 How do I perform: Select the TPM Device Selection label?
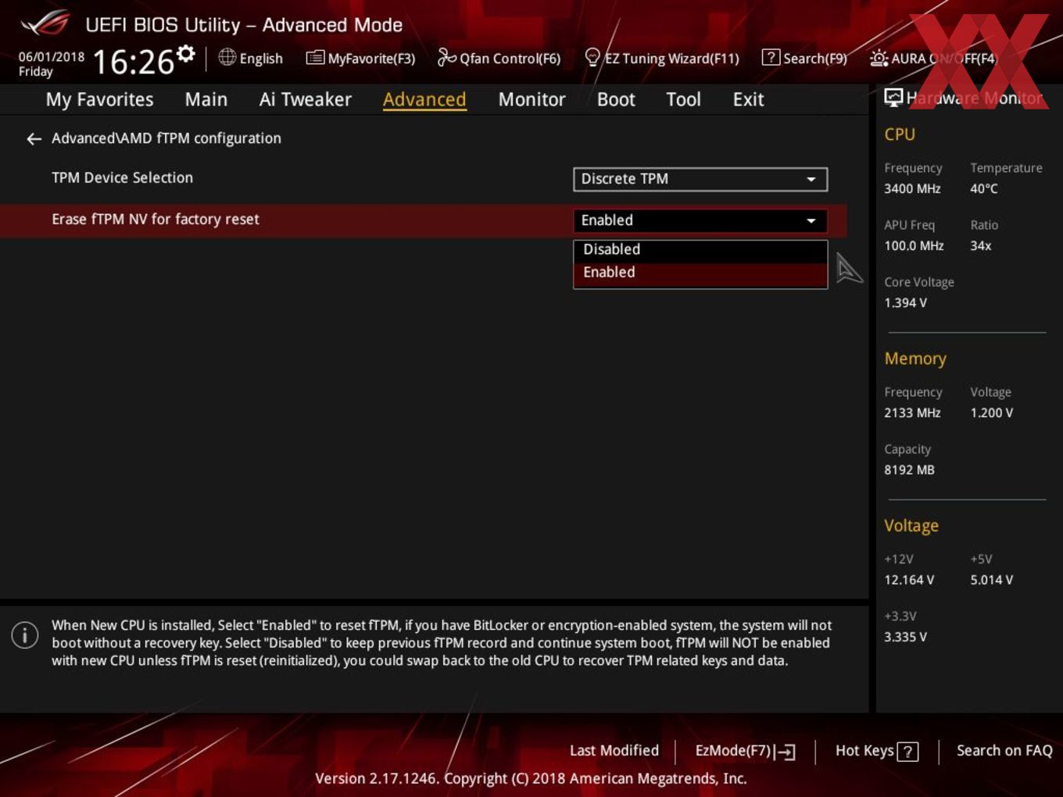122,178
